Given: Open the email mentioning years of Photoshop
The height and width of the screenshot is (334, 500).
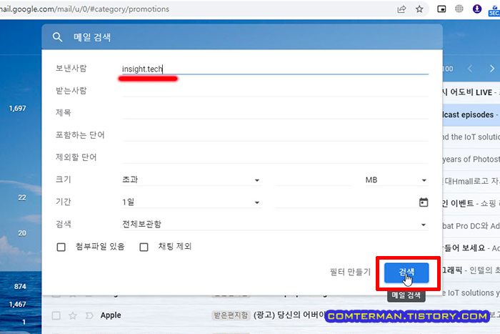Looking at the screenshot, I should pyautogui.click(x=471, y=159).
